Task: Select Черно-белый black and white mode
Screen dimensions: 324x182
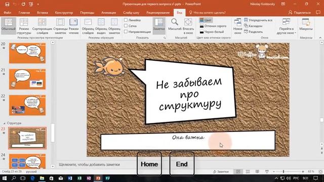Action: [212, 32]
